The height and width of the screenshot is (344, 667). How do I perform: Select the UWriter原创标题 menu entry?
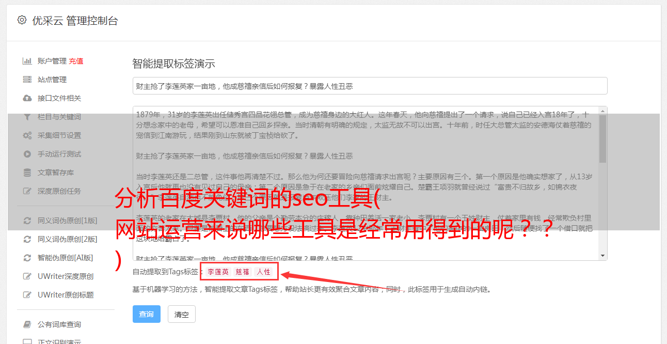[x=66, y=295]
